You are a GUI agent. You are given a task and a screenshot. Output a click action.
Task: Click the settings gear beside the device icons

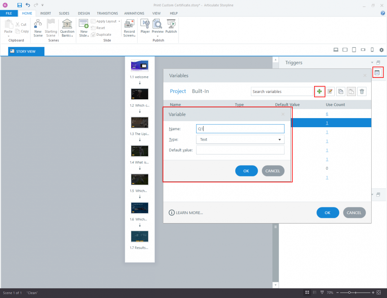[381, 50]
